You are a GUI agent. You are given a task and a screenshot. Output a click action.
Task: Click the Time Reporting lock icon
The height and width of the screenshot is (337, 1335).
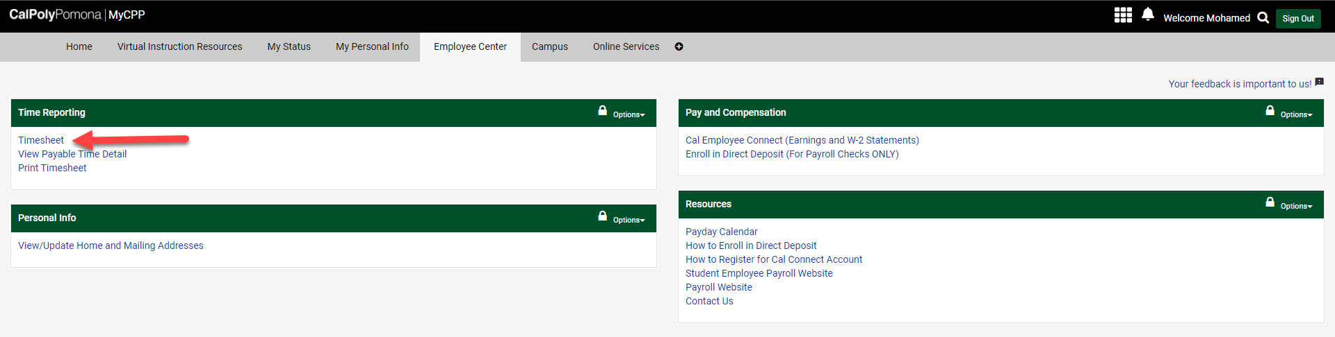602,111
